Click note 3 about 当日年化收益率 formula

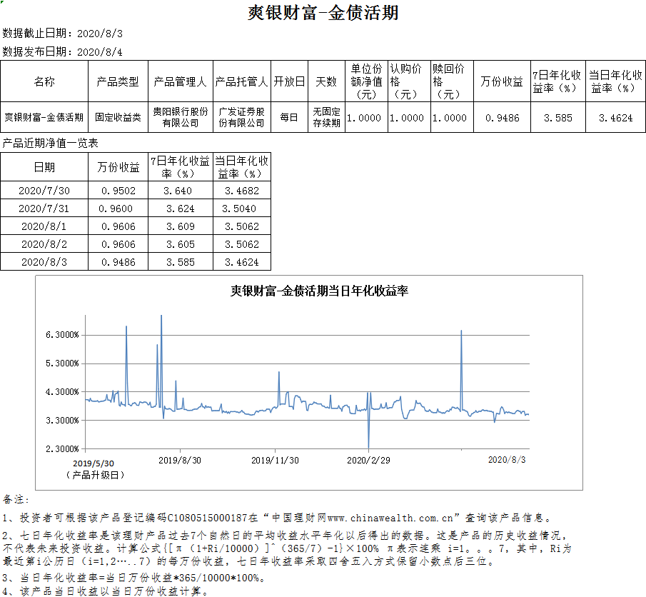point(134,578)
